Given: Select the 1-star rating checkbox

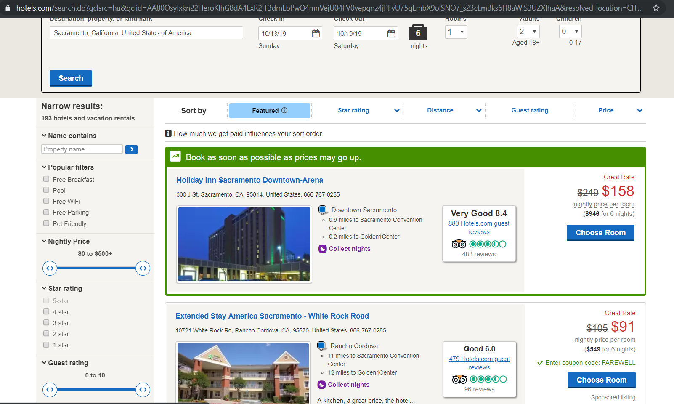Looking at the screenshot, I should pyautogui.click(x=46, y=345).
